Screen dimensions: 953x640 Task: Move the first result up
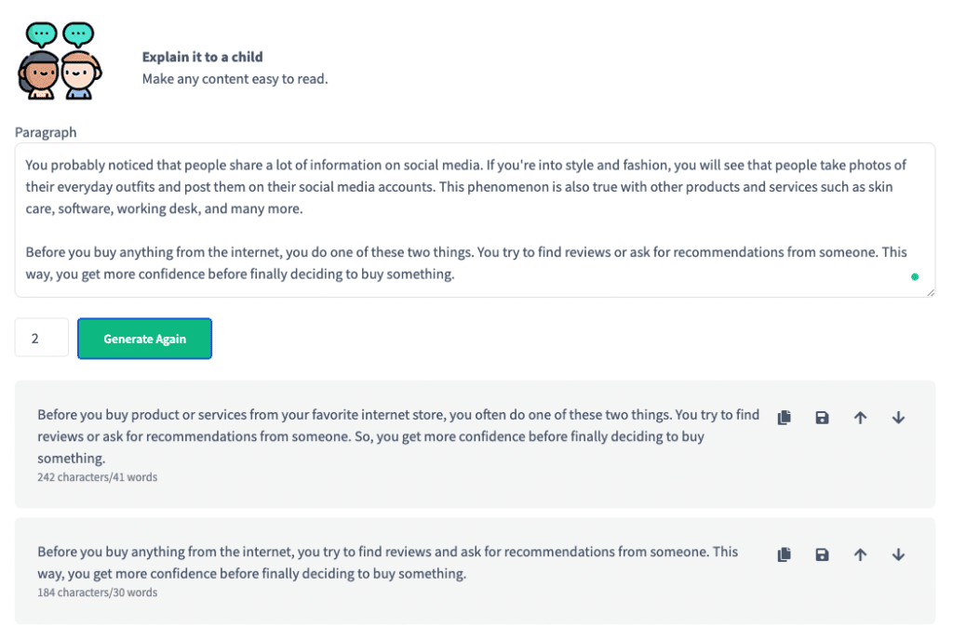860,417
